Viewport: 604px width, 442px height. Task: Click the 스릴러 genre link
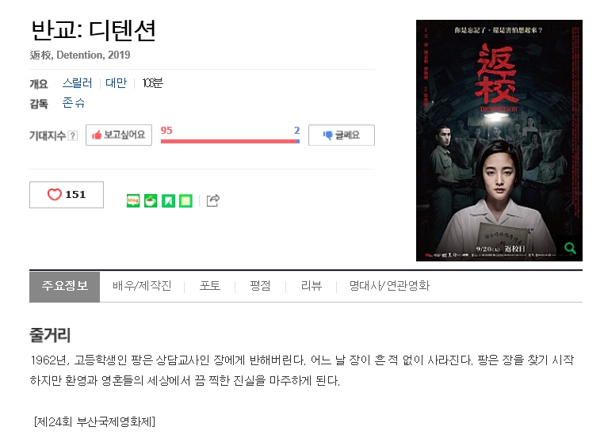point(78,83)
